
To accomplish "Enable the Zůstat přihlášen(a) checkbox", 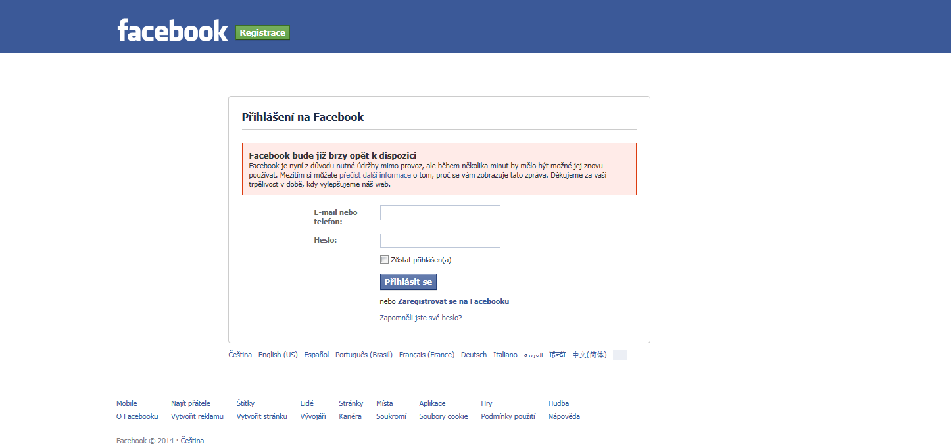I will [384, 259].
